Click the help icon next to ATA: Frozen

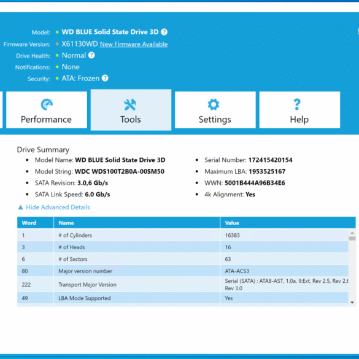point(105,79)
